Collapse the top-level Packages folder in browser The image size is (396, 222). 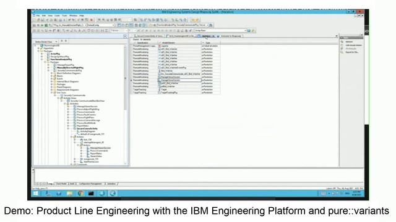[x=38, y=51]
